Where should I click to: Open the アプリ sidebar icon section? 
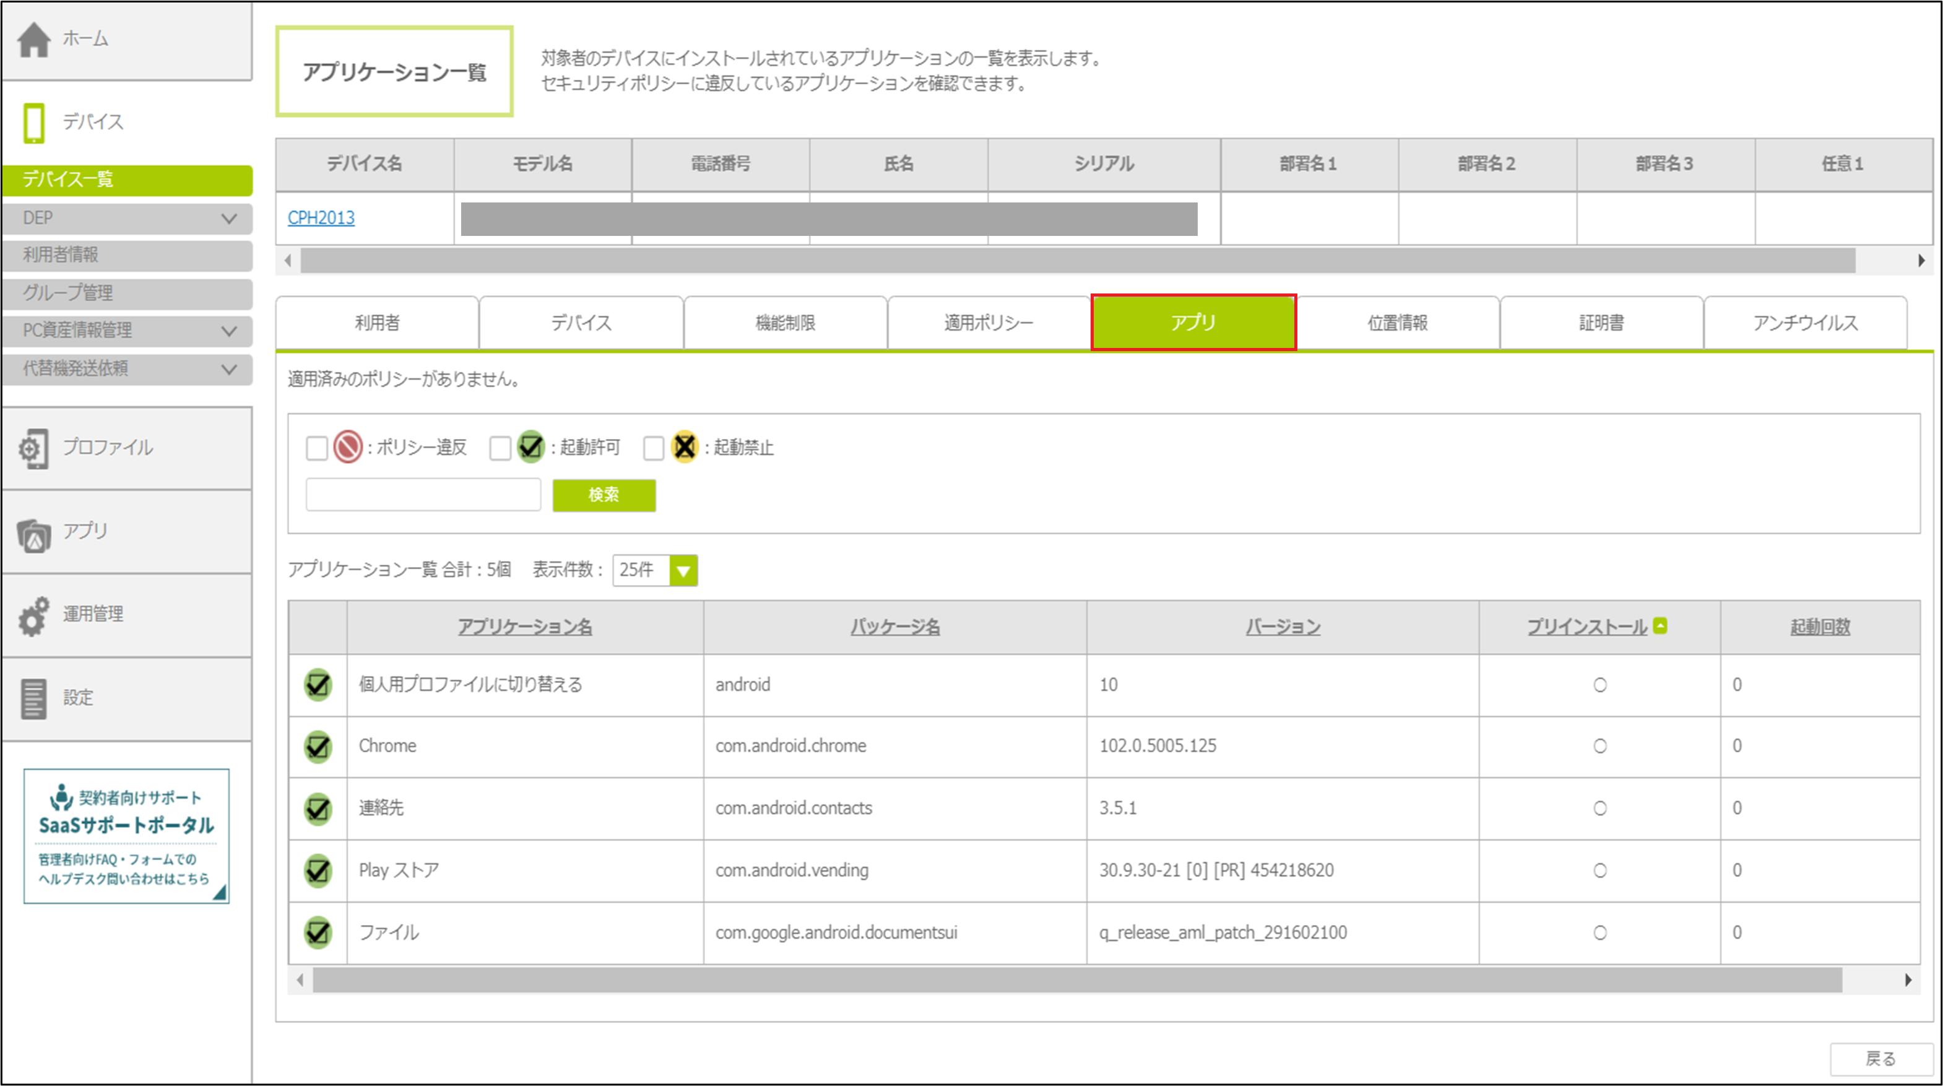[34, 535]
